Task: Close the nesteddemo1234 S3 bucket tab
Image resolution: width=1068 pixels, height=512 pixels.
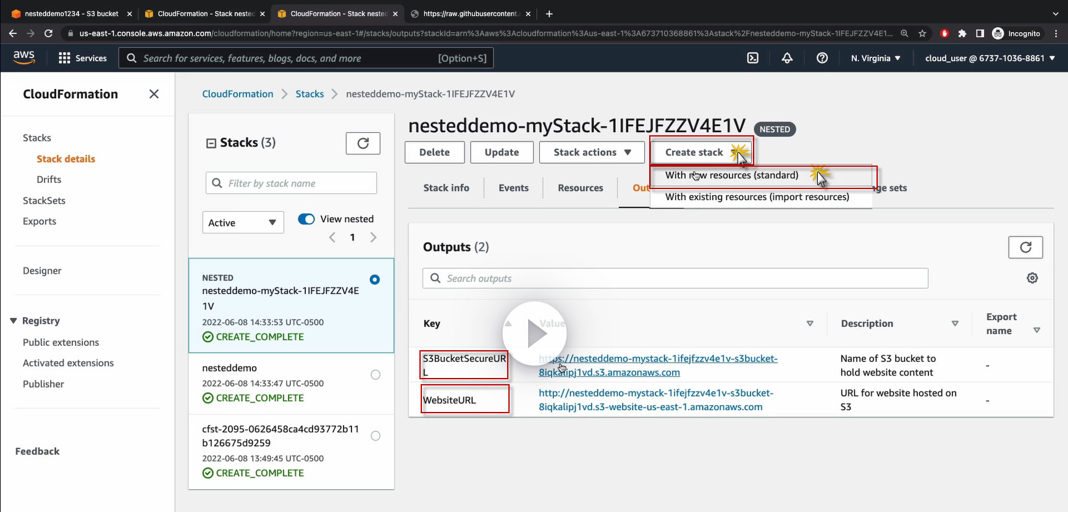Action: point(129,14)
